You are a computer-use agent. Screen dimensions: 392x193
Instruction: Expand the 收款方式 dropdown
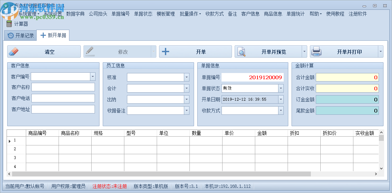tap(281, 110)
